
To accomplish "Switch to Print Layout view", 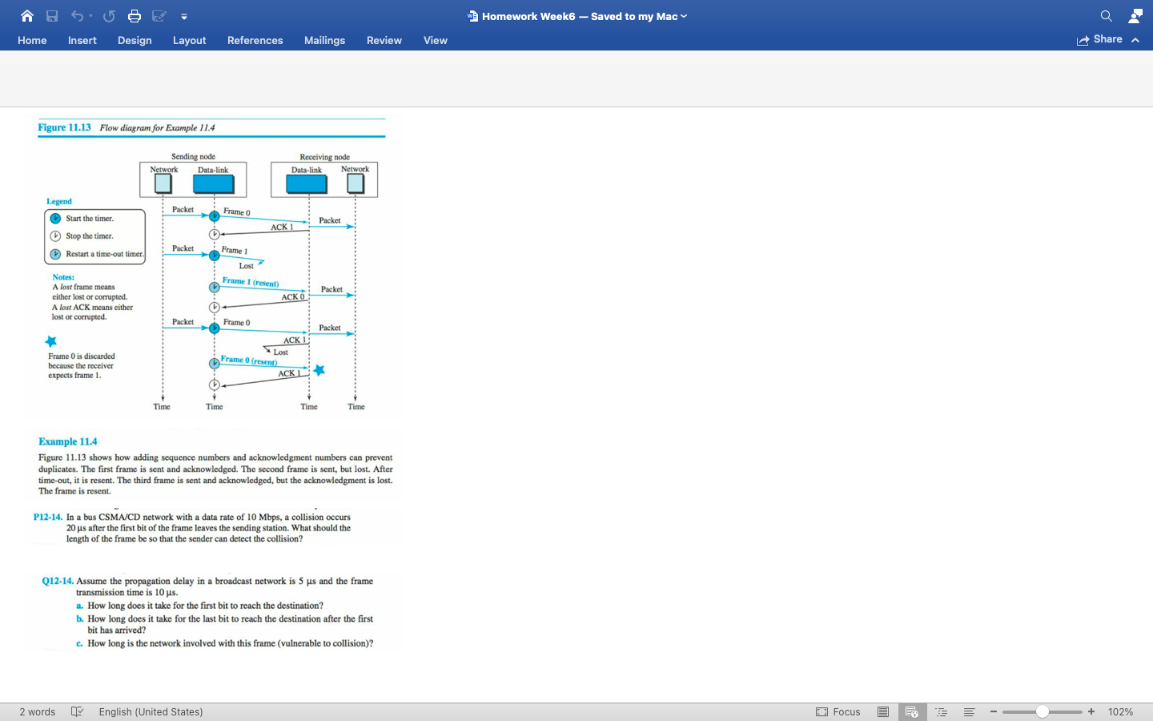I will 883,711.
